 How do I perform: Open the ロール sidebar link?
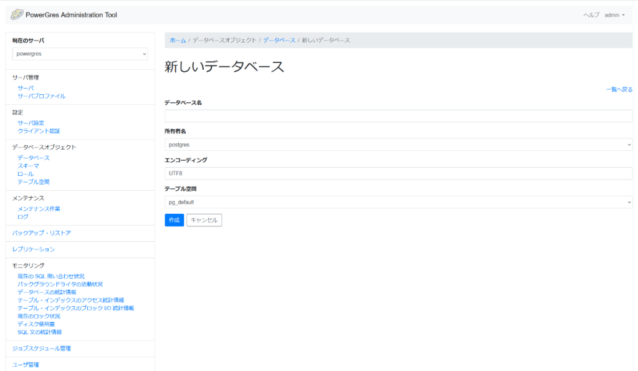[x=26, y=174]
